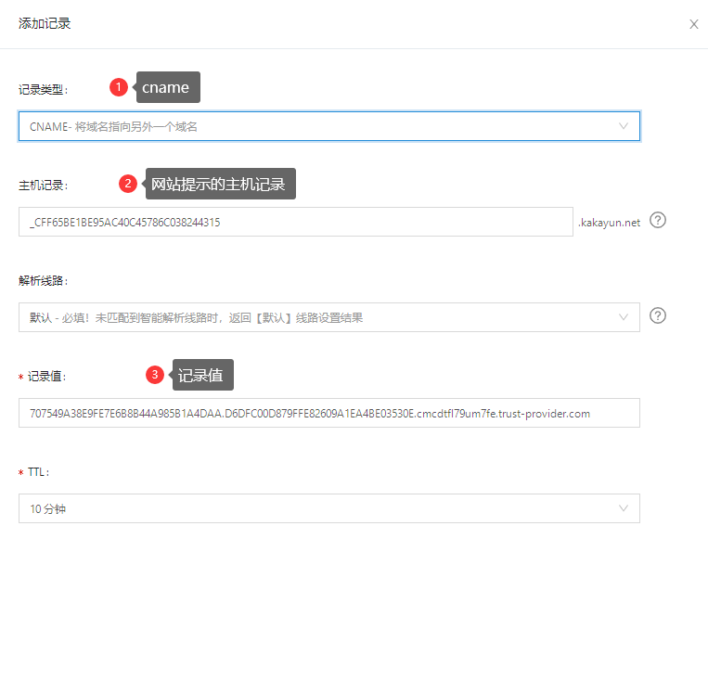This screenshot has width=708, height=693.
Task: Click the 主机记录 host record input field
Action: tap(296, 222)
